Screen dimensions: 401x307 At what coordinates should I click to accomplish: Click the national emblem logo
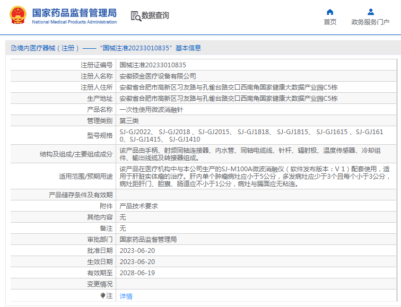(18, 15)
